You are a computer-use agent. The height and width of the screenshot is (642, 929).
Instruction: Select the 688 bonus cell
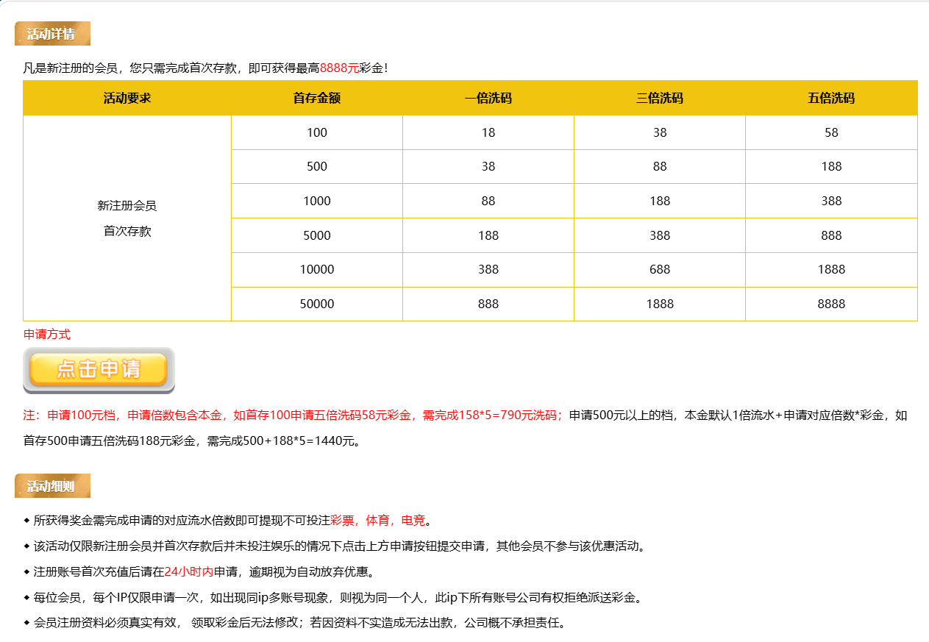click(x=660, y=270)
